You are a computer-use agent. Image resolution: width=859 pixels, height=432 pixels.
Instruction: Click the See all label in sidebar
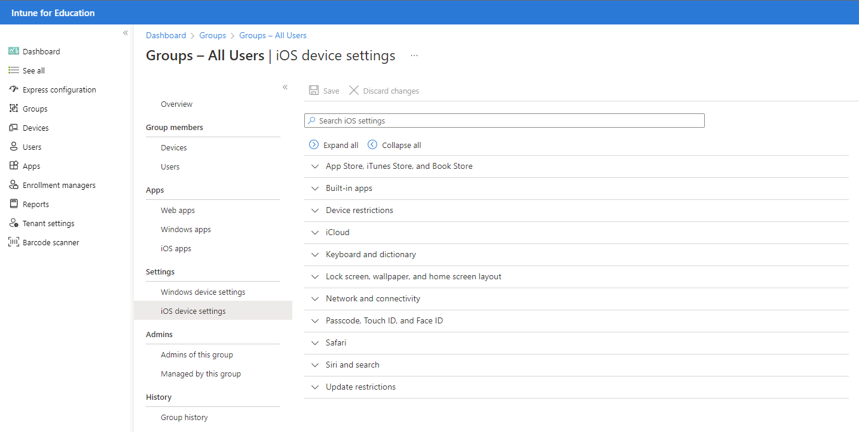coord(33,70)
